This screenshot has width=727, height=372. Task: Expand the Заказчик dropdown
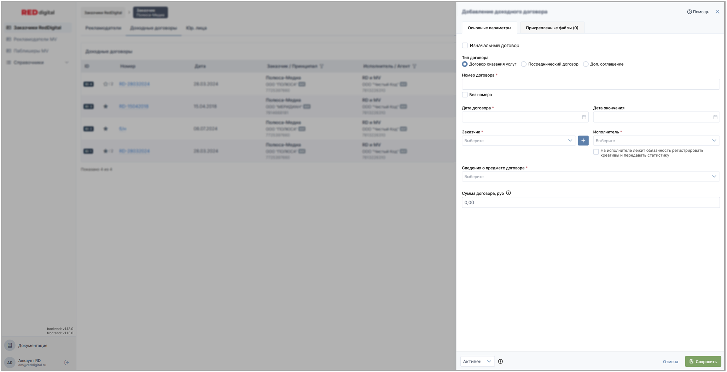518,141
